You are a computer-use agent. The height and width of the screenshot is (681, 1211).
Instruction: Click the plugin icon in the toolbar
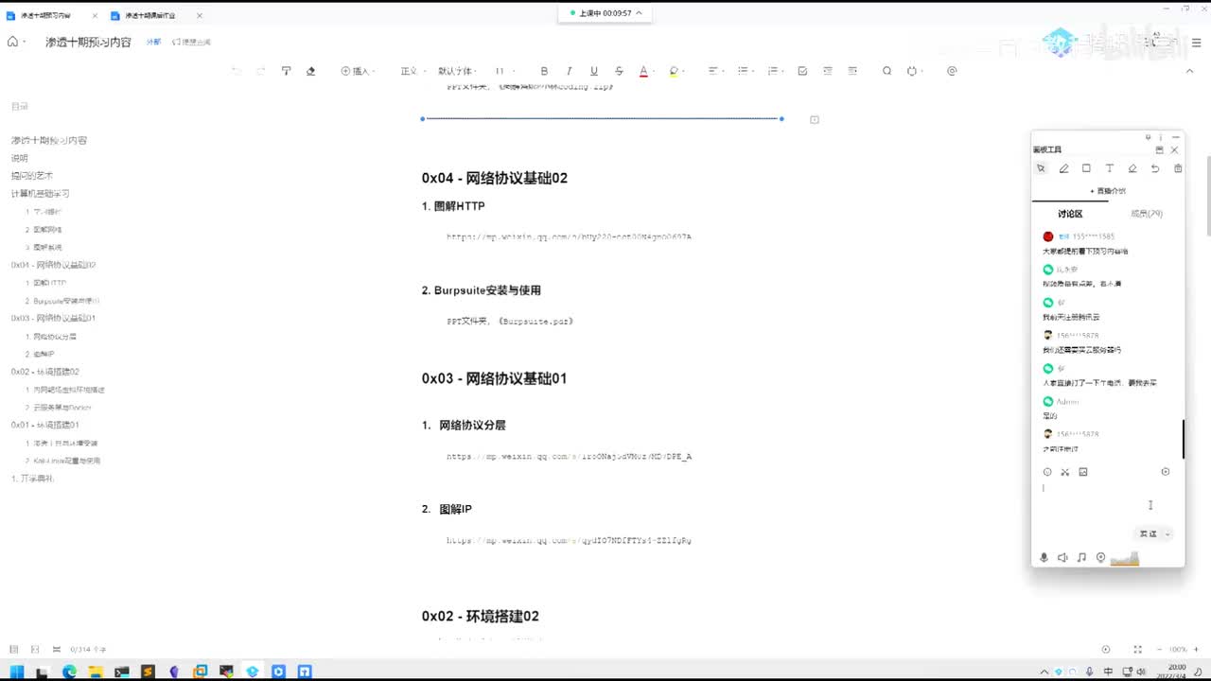(912, 71)
